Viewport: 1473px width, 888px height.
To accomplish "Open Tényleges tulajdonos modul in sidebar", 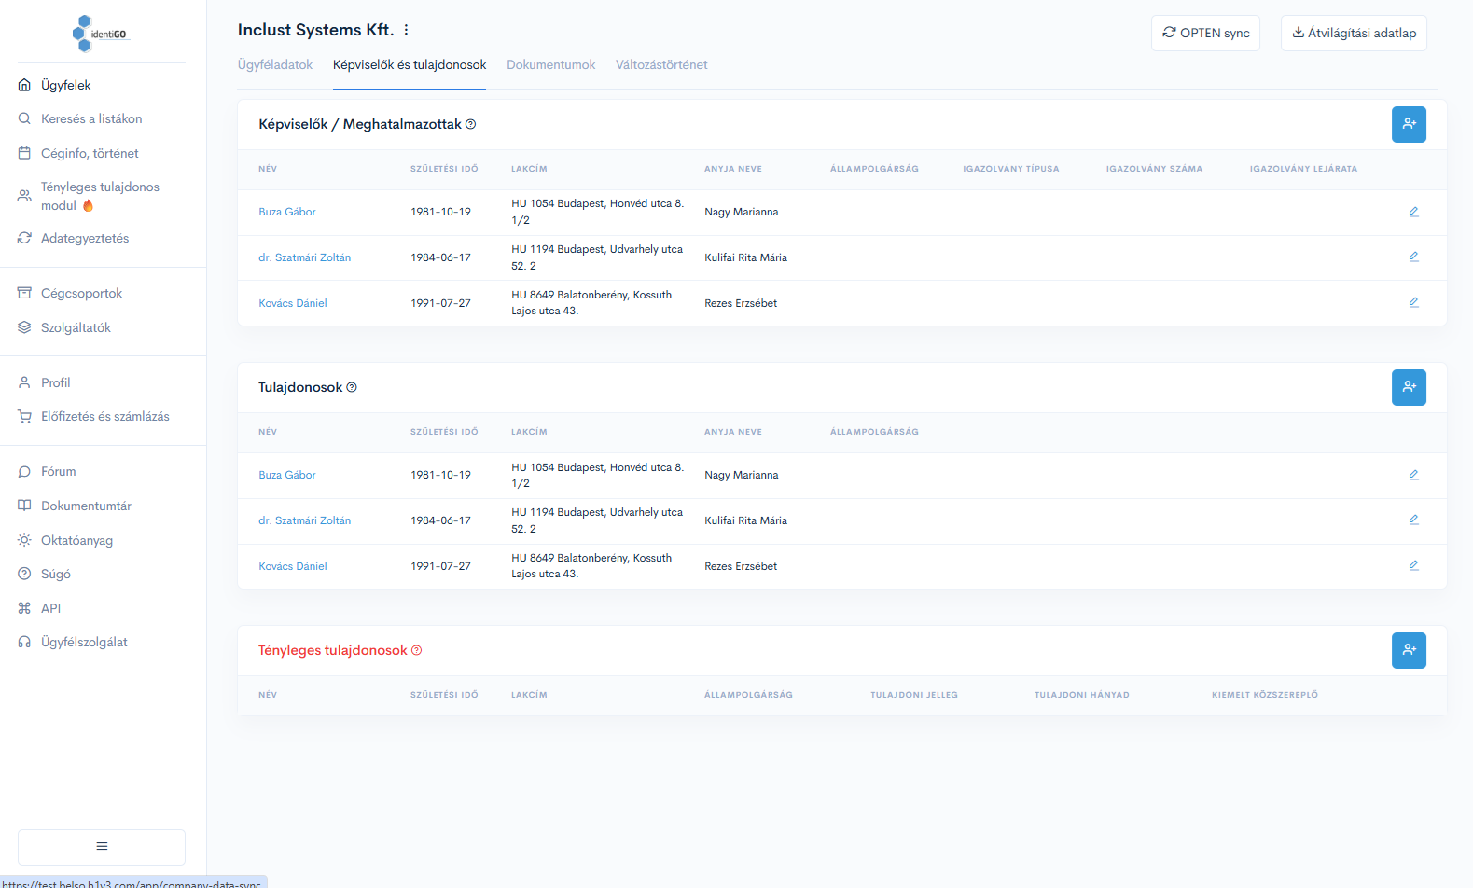I will click(100, 196).
